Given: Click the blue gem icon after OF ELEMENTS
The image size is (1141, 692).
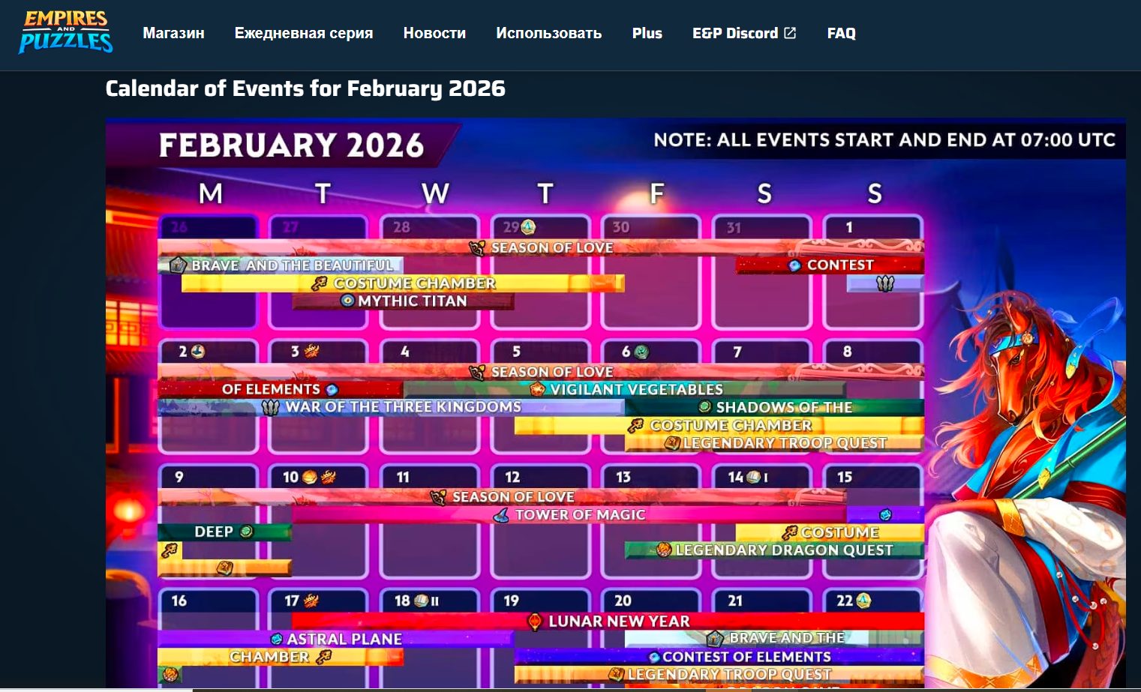Looking at the screenshot, I should click(332, 389).
